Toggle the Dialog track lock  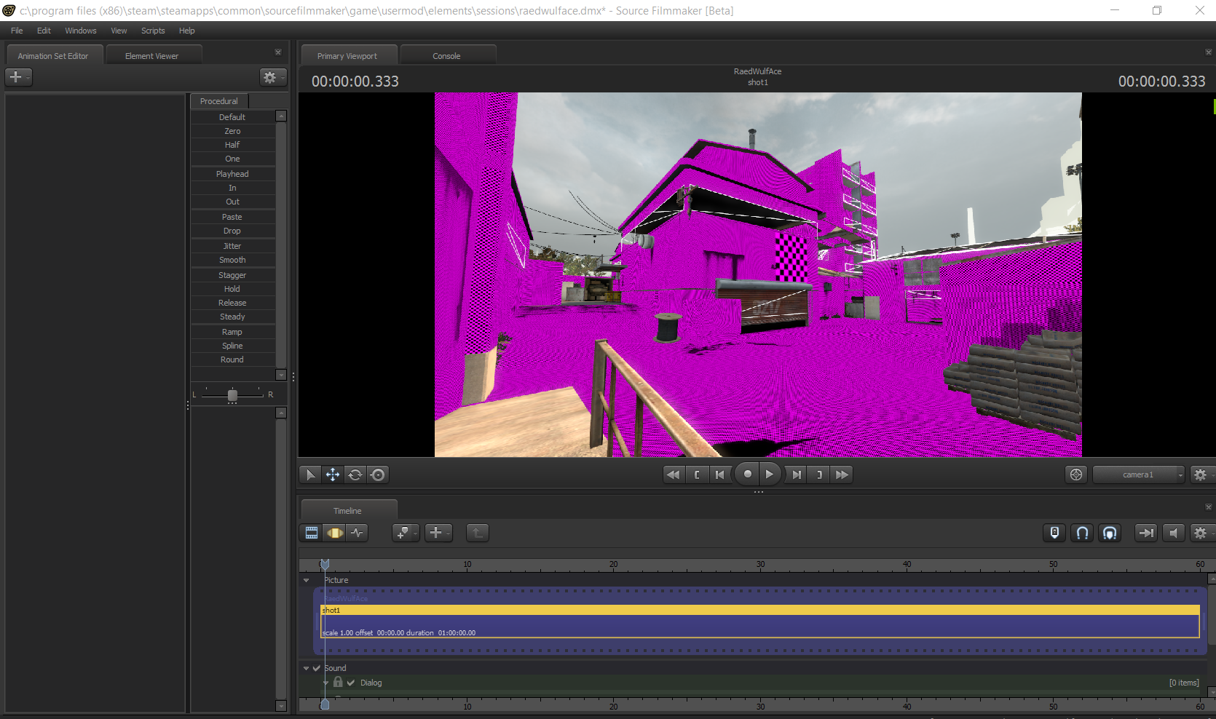tap(338, 682)
